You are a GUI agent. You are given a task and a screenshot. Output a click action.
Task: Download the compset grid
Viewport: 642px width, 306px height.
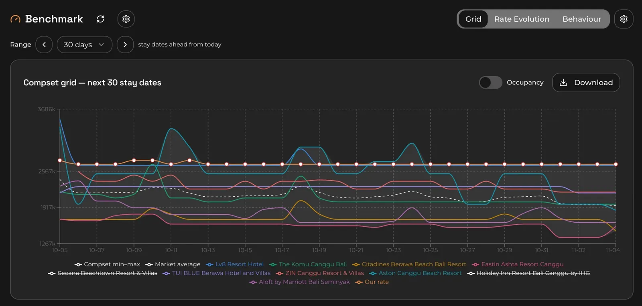click(x=586, y=83)
